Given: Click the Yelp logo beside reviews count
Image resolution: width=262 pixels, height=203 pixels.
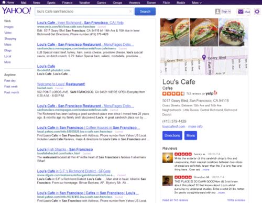Looking at the screenshot, I should [x=211, y=93].
